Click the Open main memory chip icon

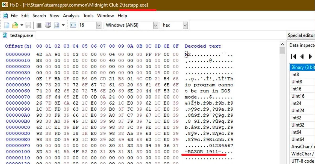tap(39, 25)
